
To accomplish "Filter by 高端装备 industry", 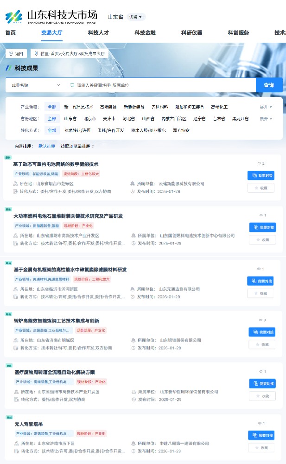I will (108, 107).
